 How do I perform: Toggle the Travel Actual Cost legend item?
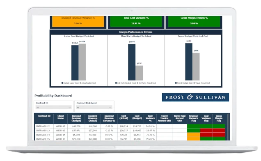click(202, 83)
